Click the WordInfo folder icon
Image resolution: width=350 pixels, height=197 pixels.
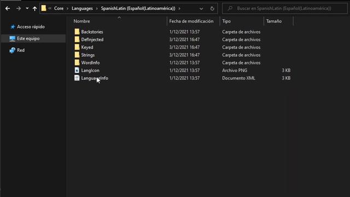tap(77, 62)
